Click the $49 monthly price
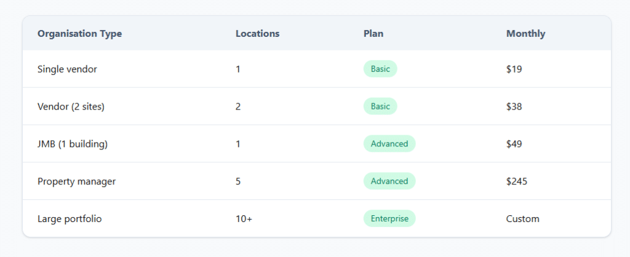The width and height of the screenshot is (630, 257). (514, 144)
